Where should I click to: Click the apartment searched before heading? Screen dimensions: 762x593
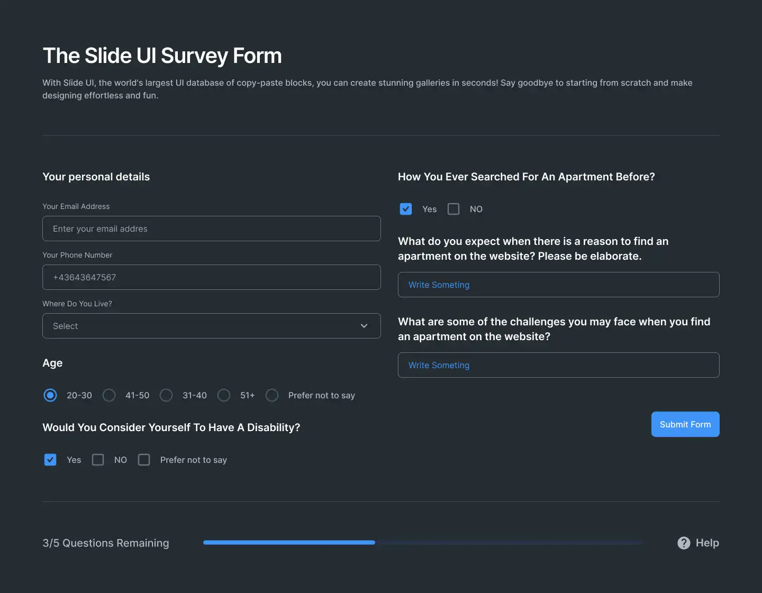tap(527, 177)
